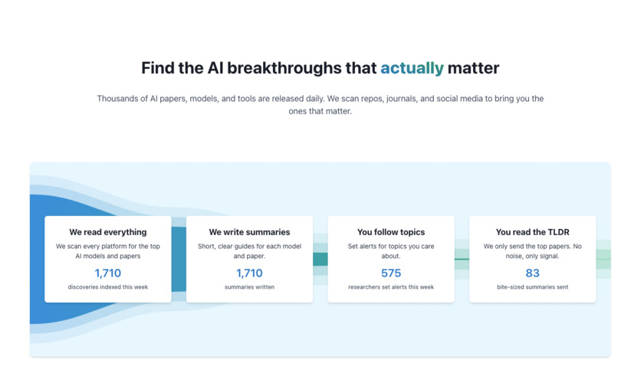Select the "We write summaries" card title
644x370 pixels.
click(x=249, y=232)
